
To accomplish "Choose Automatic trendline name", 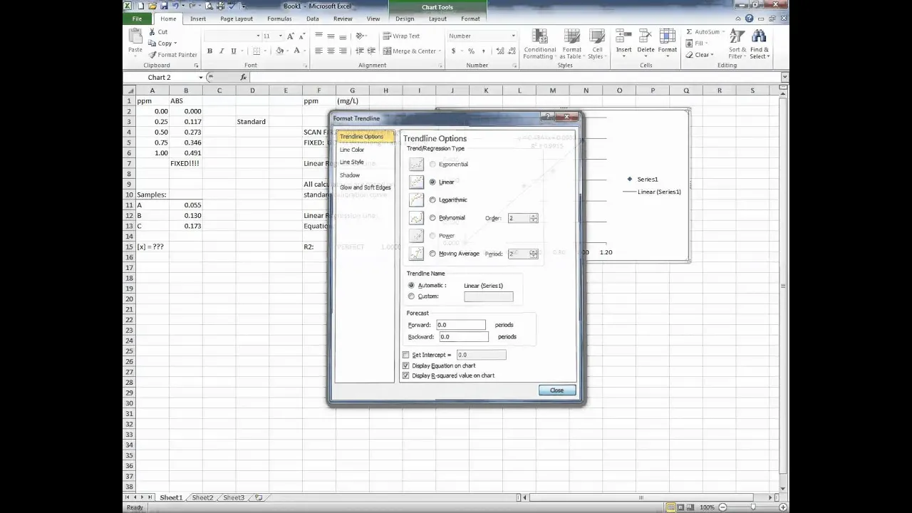I will [x=411, y=286].
